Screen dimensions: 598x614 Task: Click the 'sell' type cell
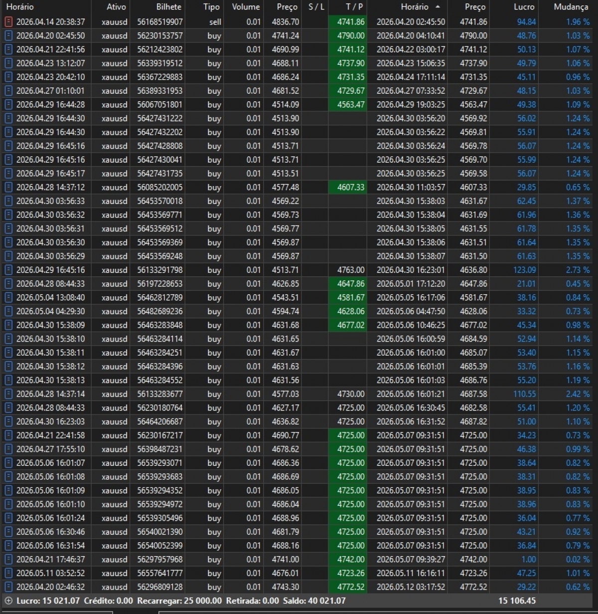pyautogui.click(x=215, y=22)
